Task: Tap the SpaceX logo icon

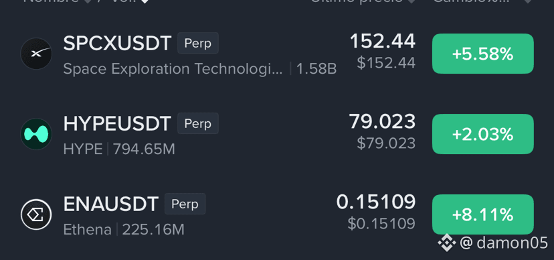Action: pos(36,54)
